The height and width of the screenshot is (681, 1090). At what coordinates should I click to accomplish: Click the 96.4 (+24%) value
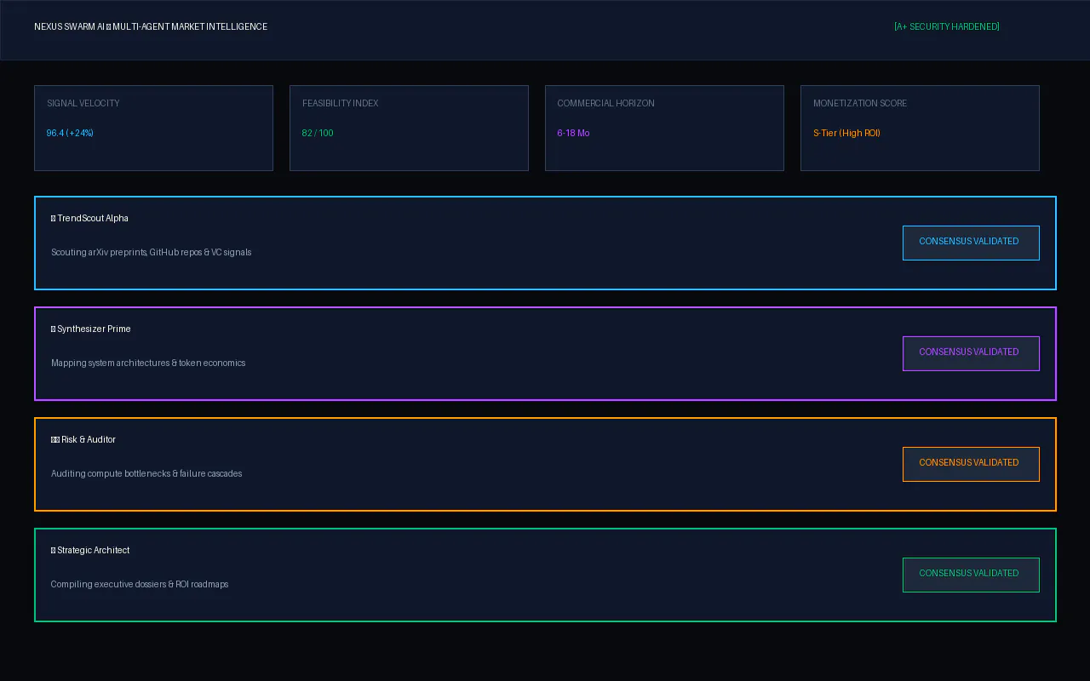pyautogui.click(x=70, y=134)
